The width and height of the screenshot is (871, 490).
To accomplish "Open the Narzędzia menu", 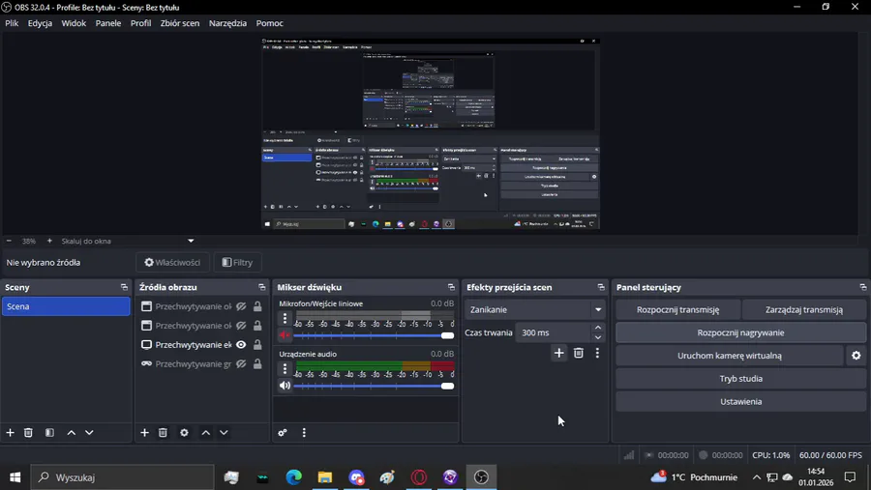I will [x=227, y=23].
